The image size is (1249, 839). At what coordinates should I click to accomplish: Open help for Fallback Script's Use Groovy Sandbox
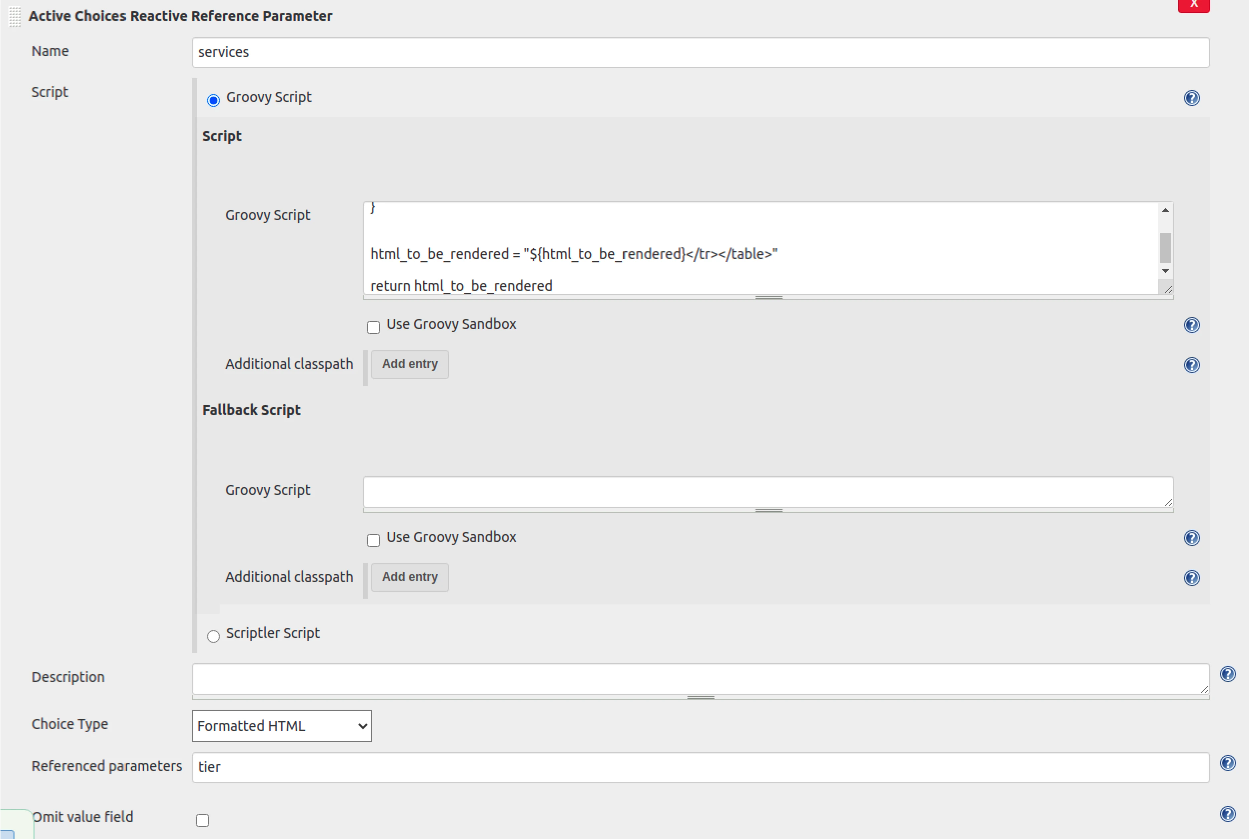click(x=1191, y=538)
